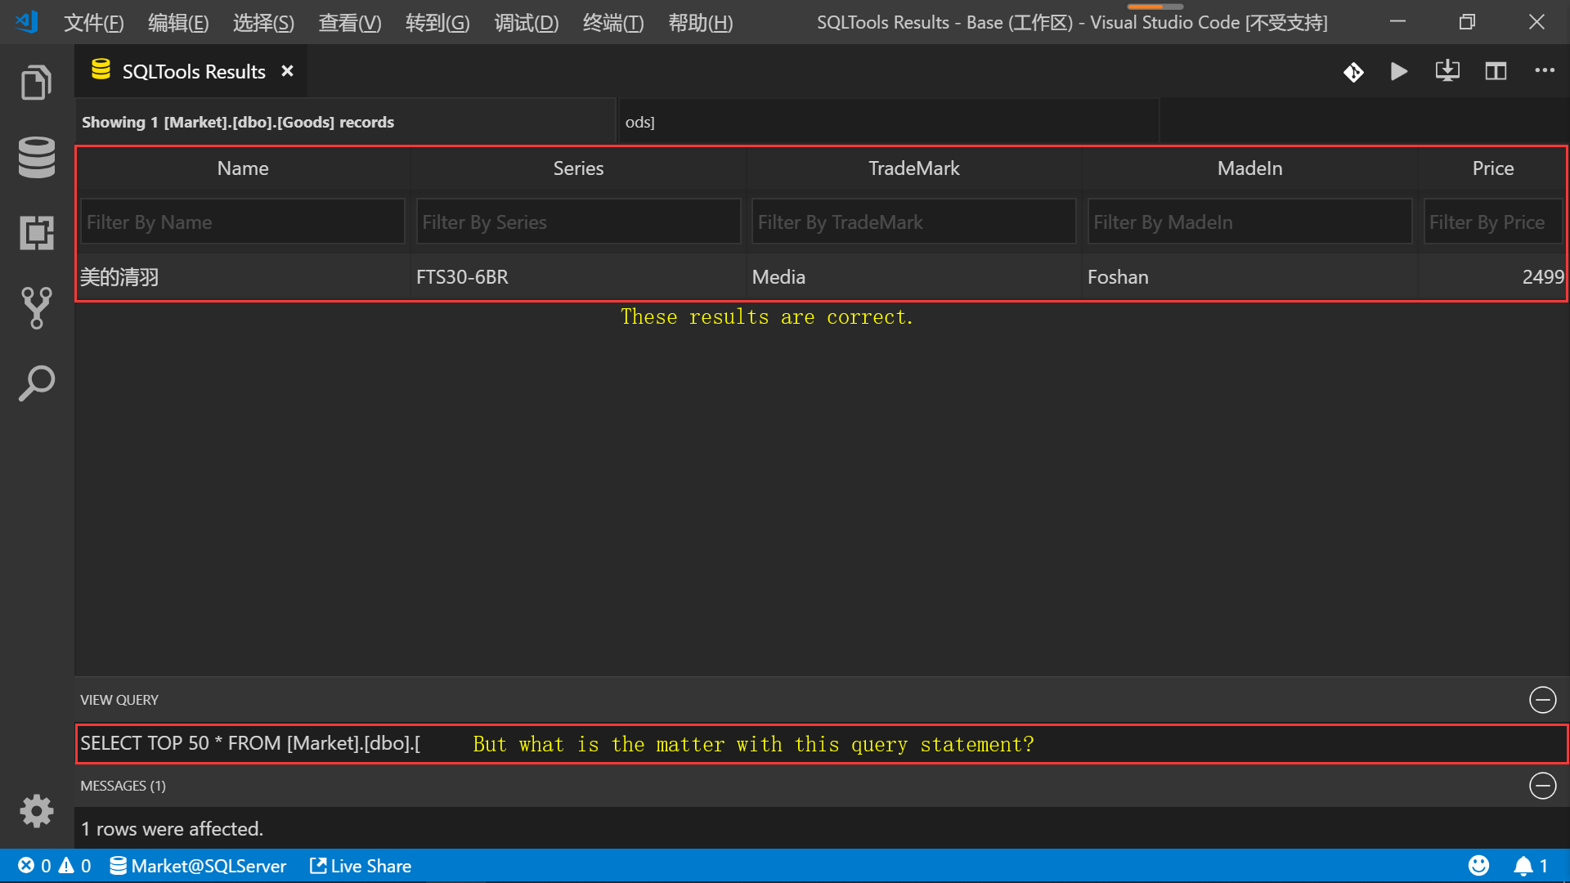Open the 调试(D) menu
Image resolution: width=1570 pixels, height=883 pixels.
527,22
